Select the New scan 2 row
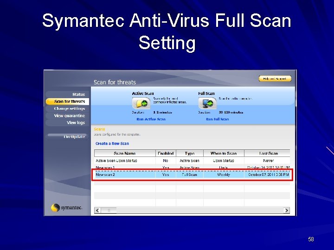334x250 pixels. (x=192, y=175)
